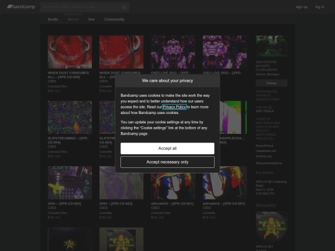335x251 pixels.
Task: Choose Accept necessary only
Action: [x=167, y=162]
